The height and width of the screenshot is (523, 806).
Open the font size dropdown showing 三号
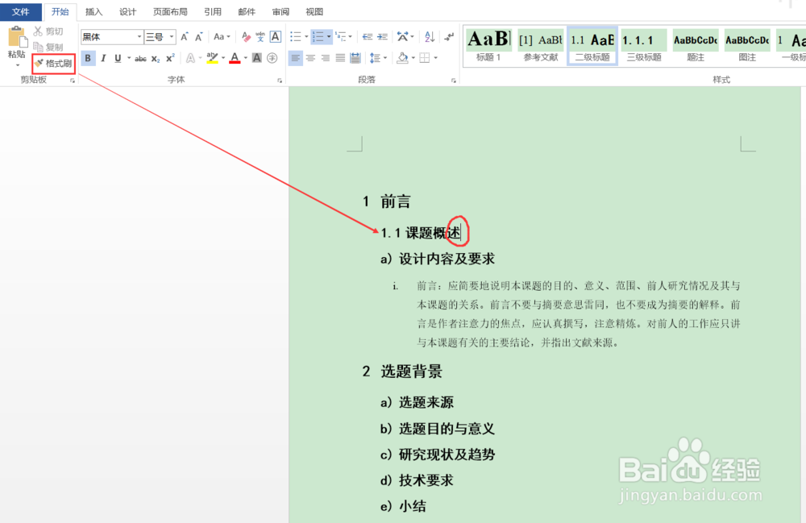(x=171, y=36)
